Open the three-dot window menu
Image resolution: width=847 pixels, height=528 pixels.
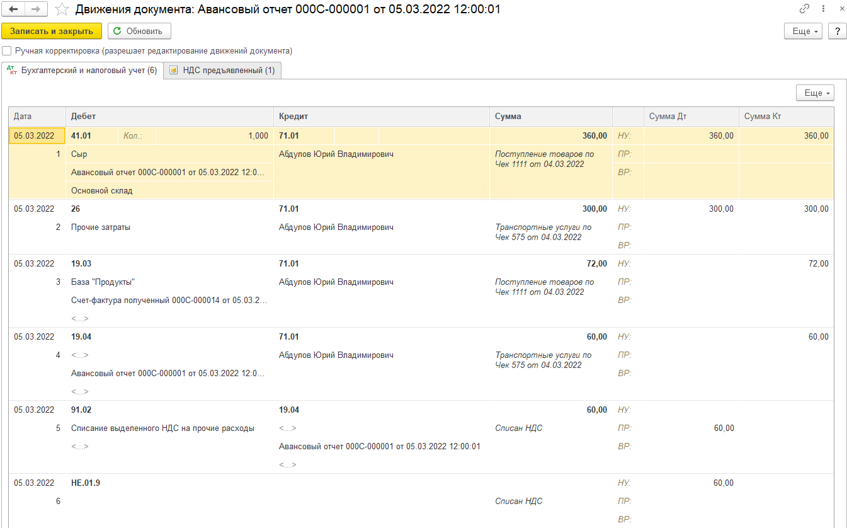point(823,9)
